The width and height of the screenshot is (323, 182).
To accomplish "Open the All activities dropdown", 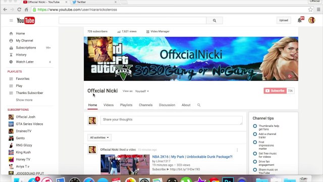I will tap(99, 138).
